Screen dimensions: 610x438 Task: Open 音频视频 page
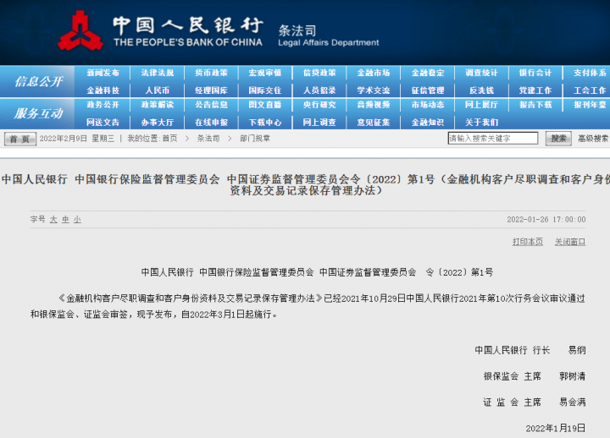click(x=374, y=105)
